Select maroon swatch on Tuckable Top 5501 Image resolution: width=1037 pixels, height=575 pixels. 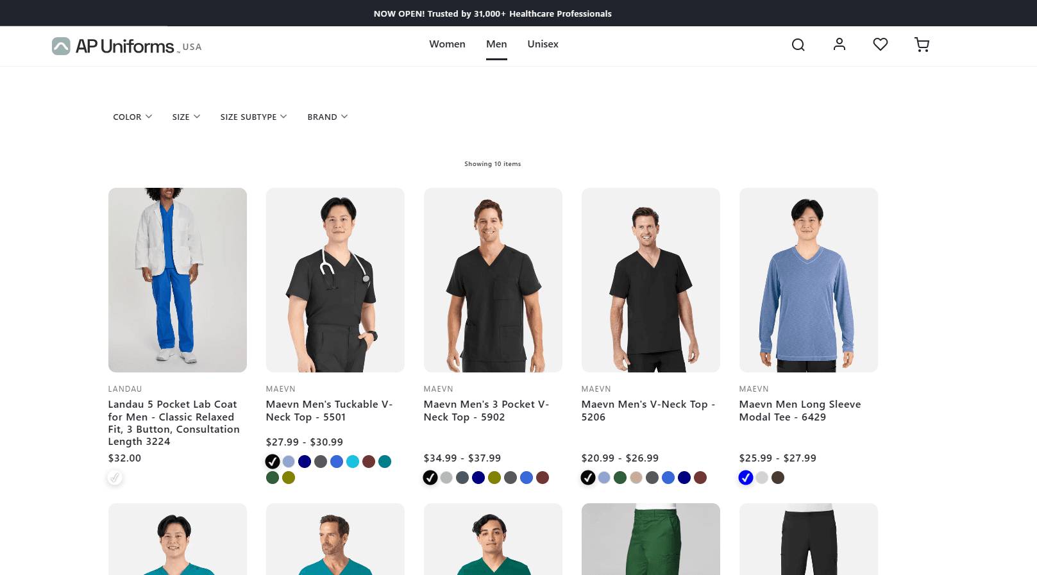tap(369, 462)
